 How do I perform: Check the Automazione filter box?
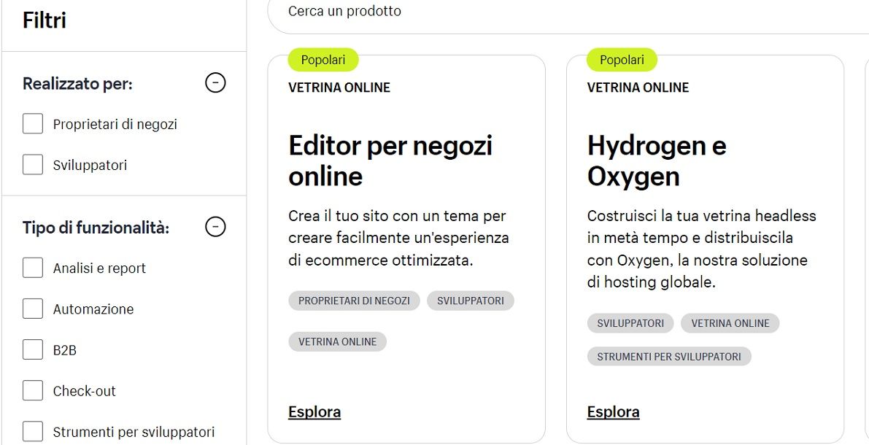pos(33,309)
